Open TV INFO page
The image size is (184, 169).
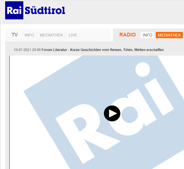point(29,35)
